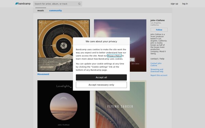Accept all cookies
The image size is (205, 128).
[101, 77]
